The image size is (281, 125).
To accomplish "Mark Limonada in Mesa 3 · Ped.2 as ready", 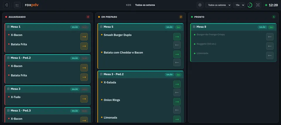I will point(177,119).
